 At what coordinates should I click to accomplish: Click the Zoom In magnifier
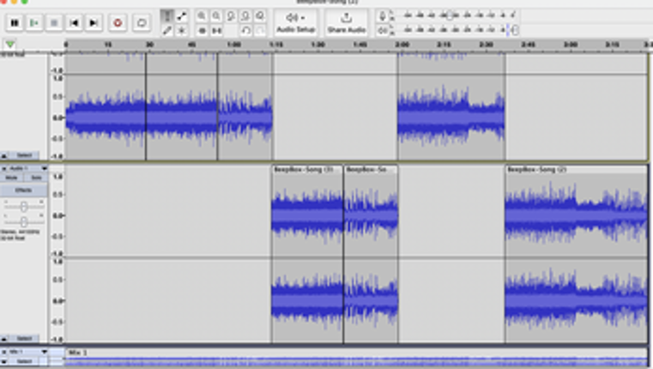pyautogui.click(x=202, y=16)
